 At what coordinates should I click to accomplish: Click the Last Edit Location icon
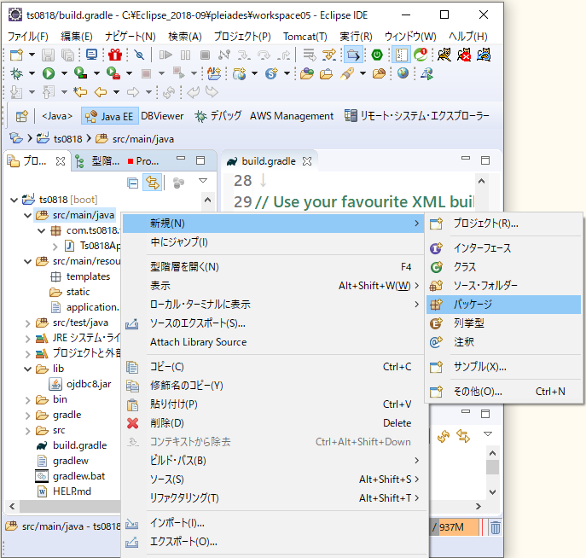[x=80, y=91]
